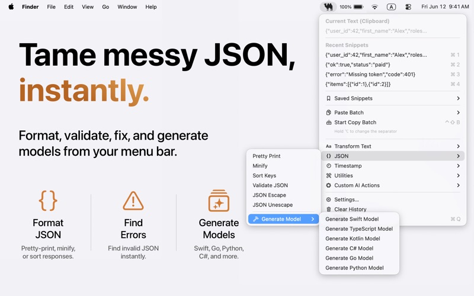Open the camel menu bar app icon
This screenshot has width=474, height=296.
click(328, 7)
